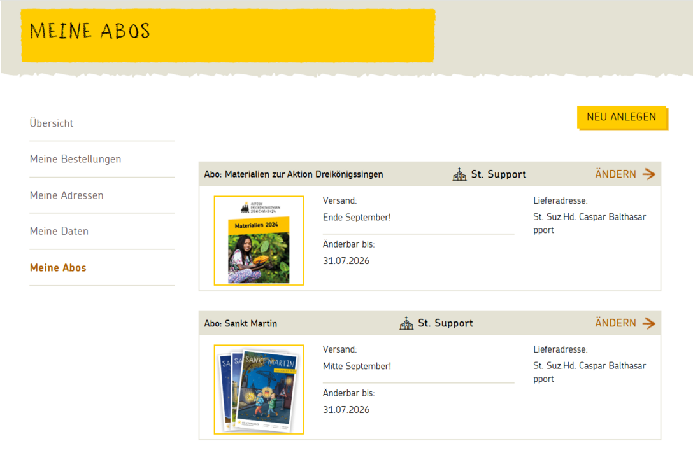Click the church icon in Sankt Martin subscription header
693x455 pixels.
[x=406, y=323]
